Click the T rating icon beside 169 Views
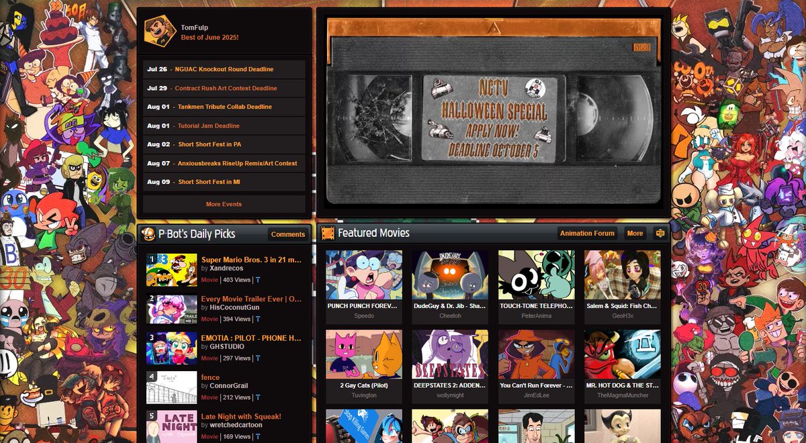 (258, 437)
